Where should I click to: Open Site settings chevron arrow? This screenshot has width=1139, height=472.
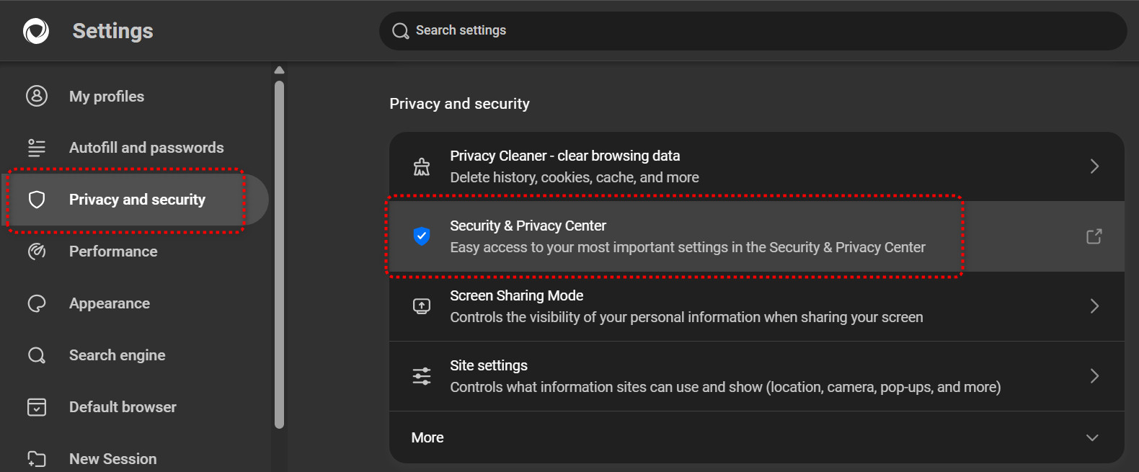[x=1094, y=376]
